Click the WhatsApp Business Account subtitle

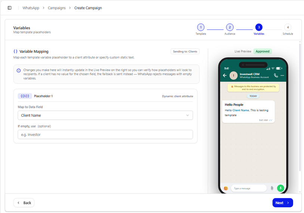(x=254, y=77)
